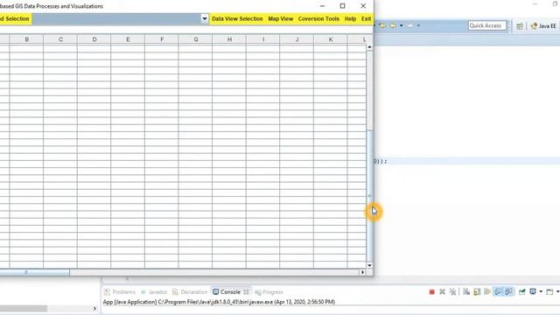Open navigation history dropdown in Eclipse toolbar
Screen dimensions: 560x315
pos(402,25)
